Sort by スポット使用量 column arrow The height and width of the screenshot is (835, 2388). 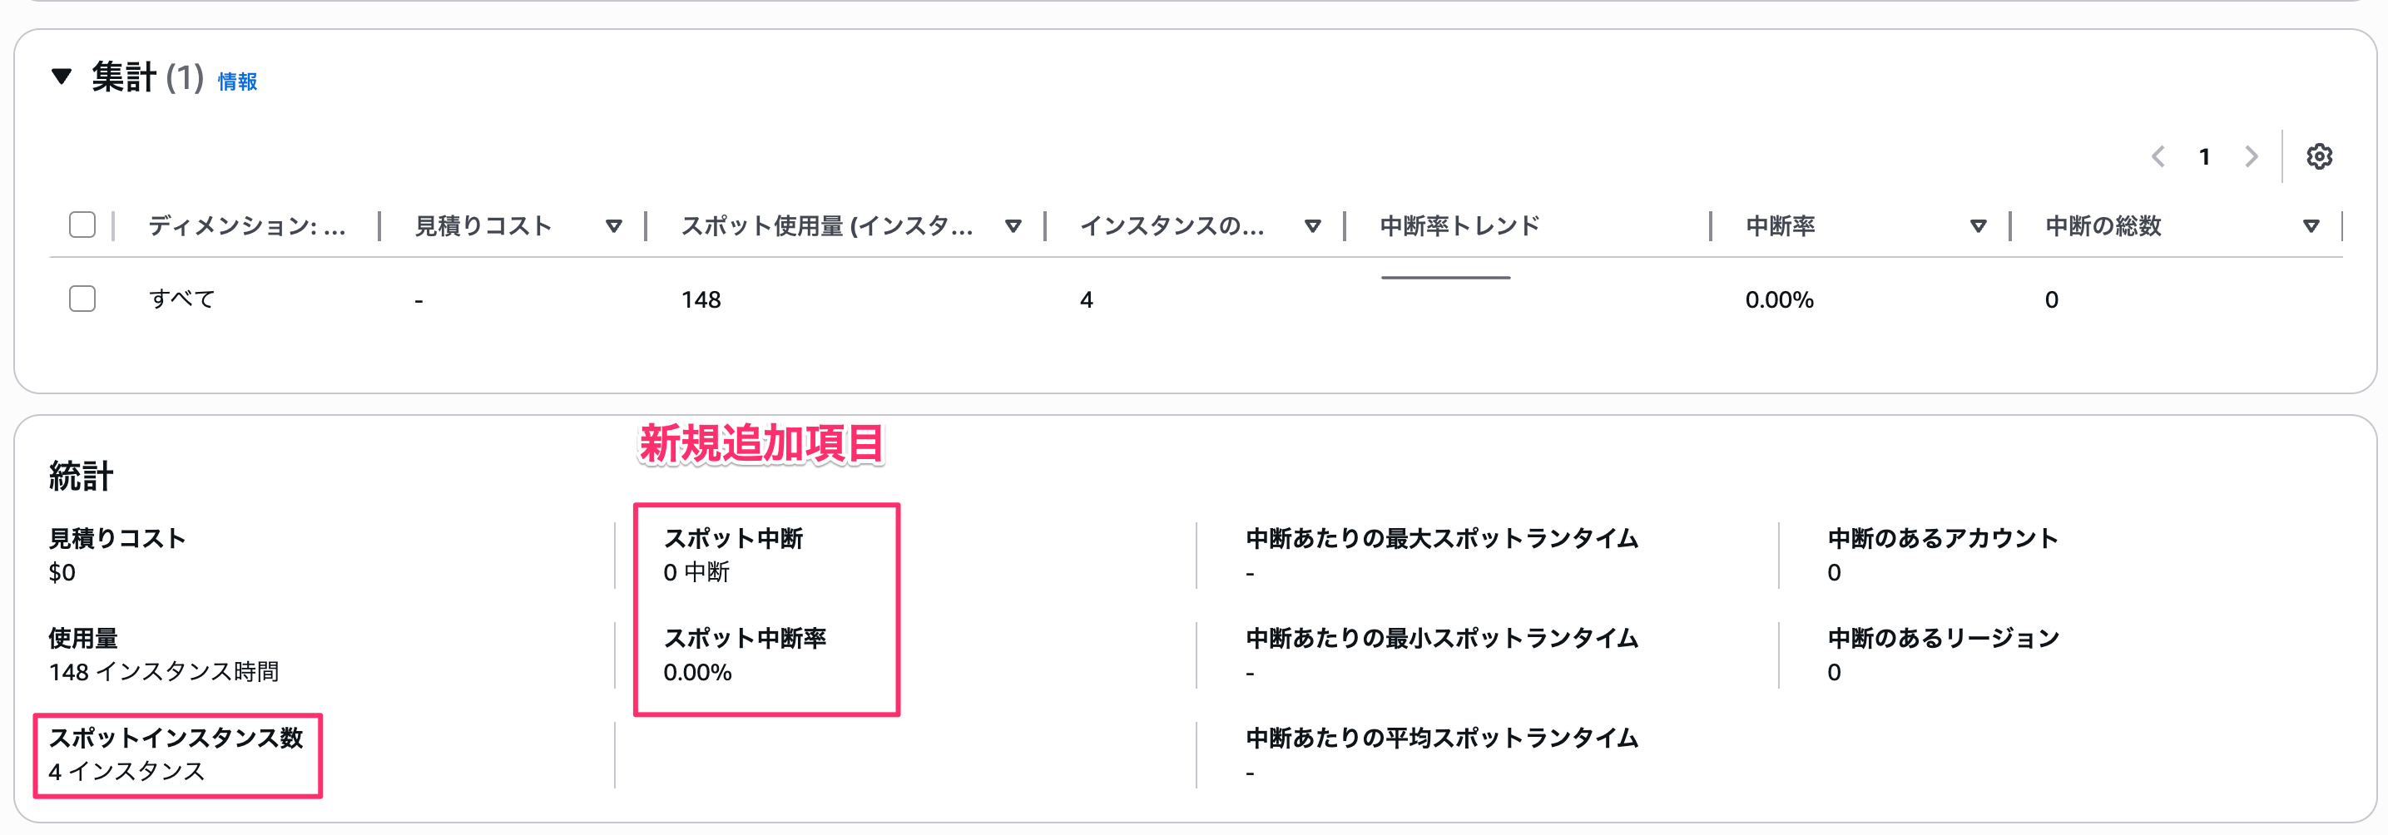click(x=1013, y=226)
